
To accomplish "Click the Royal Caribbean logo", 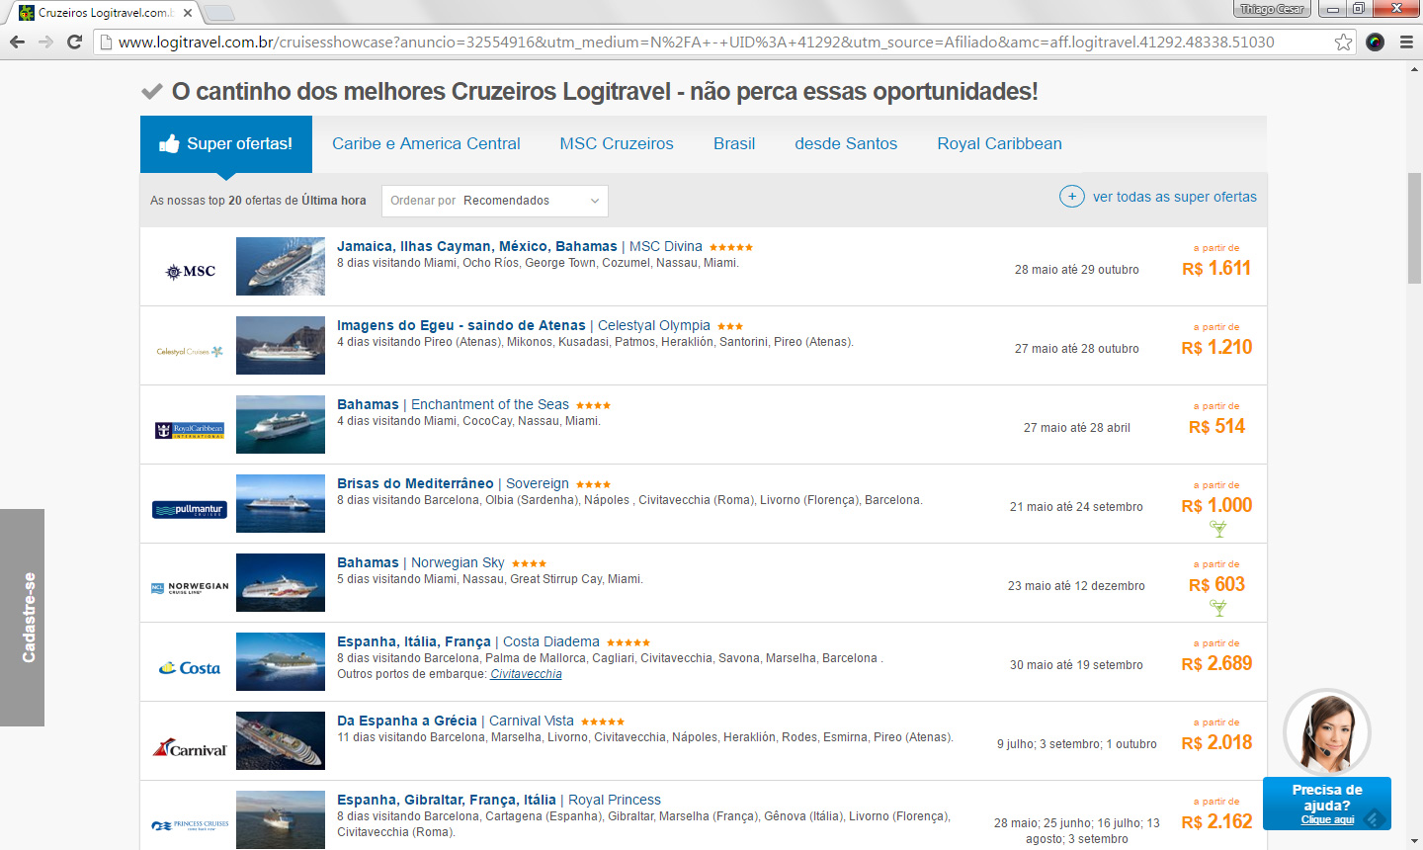I will [190, 430].
